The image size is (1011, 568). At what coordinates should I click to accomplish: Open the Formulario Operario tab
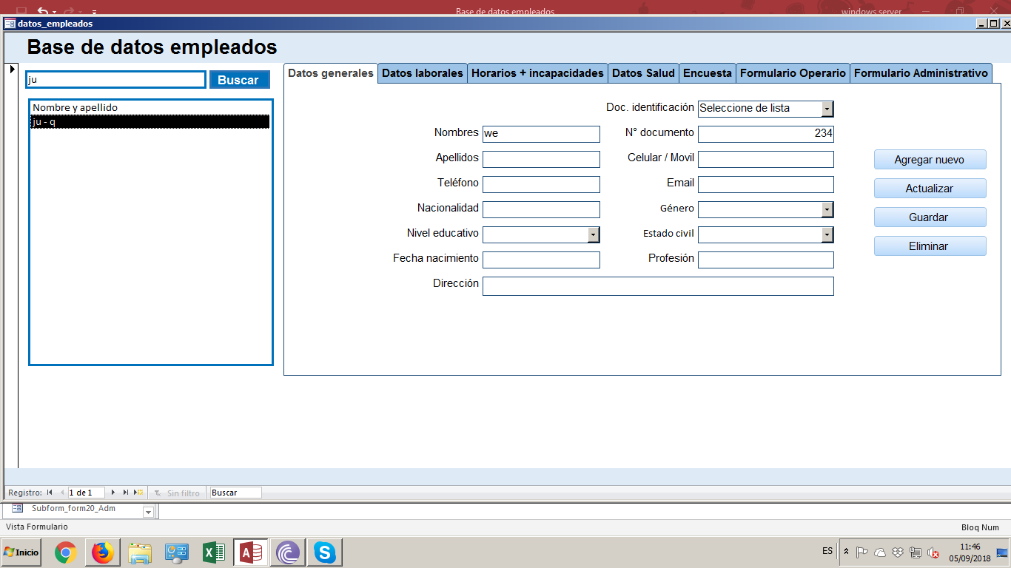pos(793,73)
